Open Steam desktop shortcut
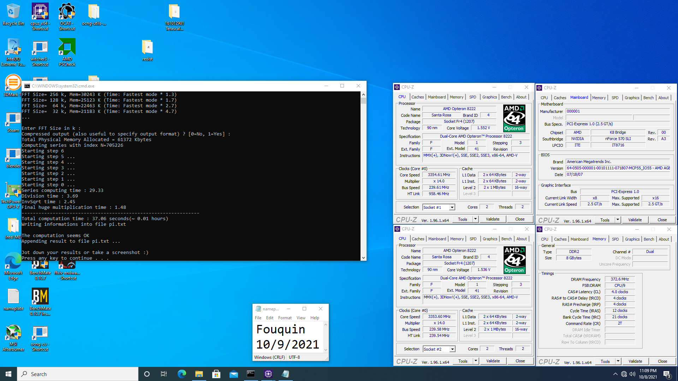The image size is (678, 381). 13,122
